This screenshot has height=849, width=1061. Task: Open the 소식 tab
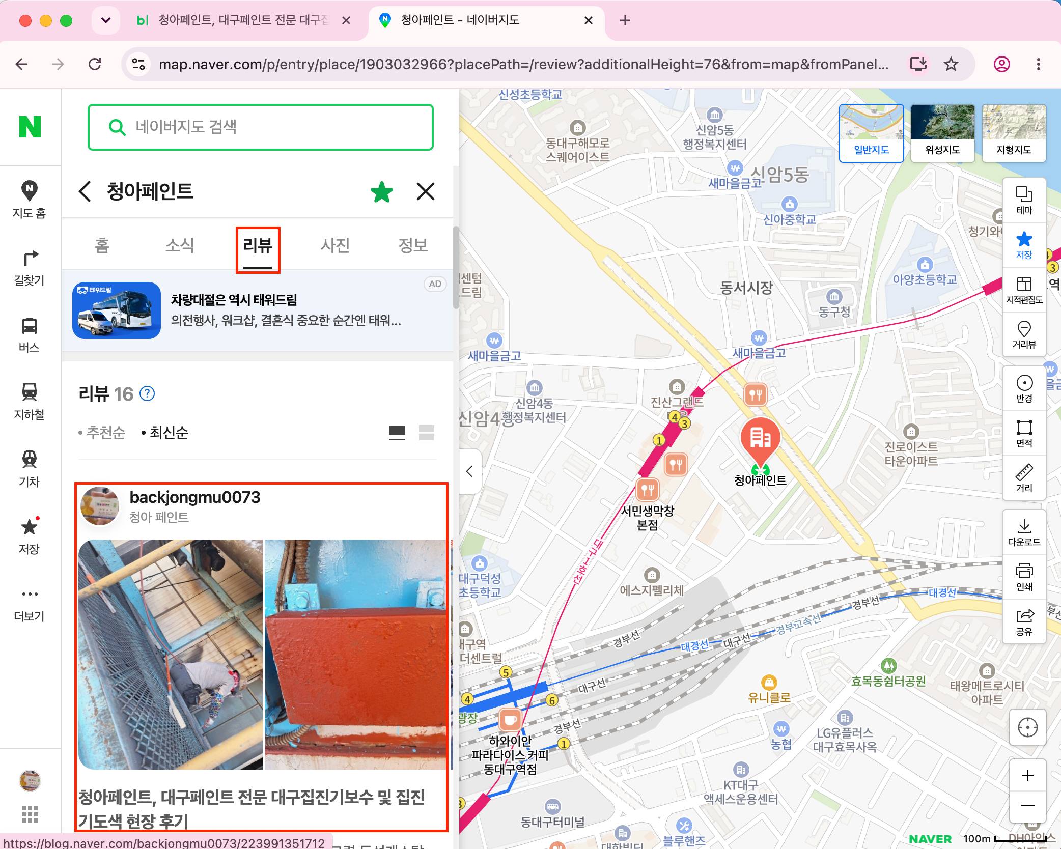[x=180, y=245]
